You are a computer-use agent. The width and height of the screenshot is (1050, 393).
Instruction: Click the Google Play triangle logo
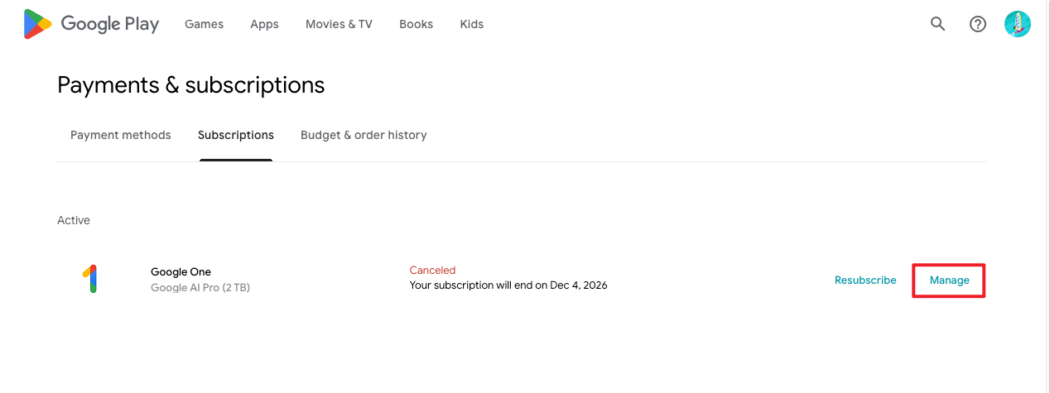pyautogui.click(x=37, y=24)
